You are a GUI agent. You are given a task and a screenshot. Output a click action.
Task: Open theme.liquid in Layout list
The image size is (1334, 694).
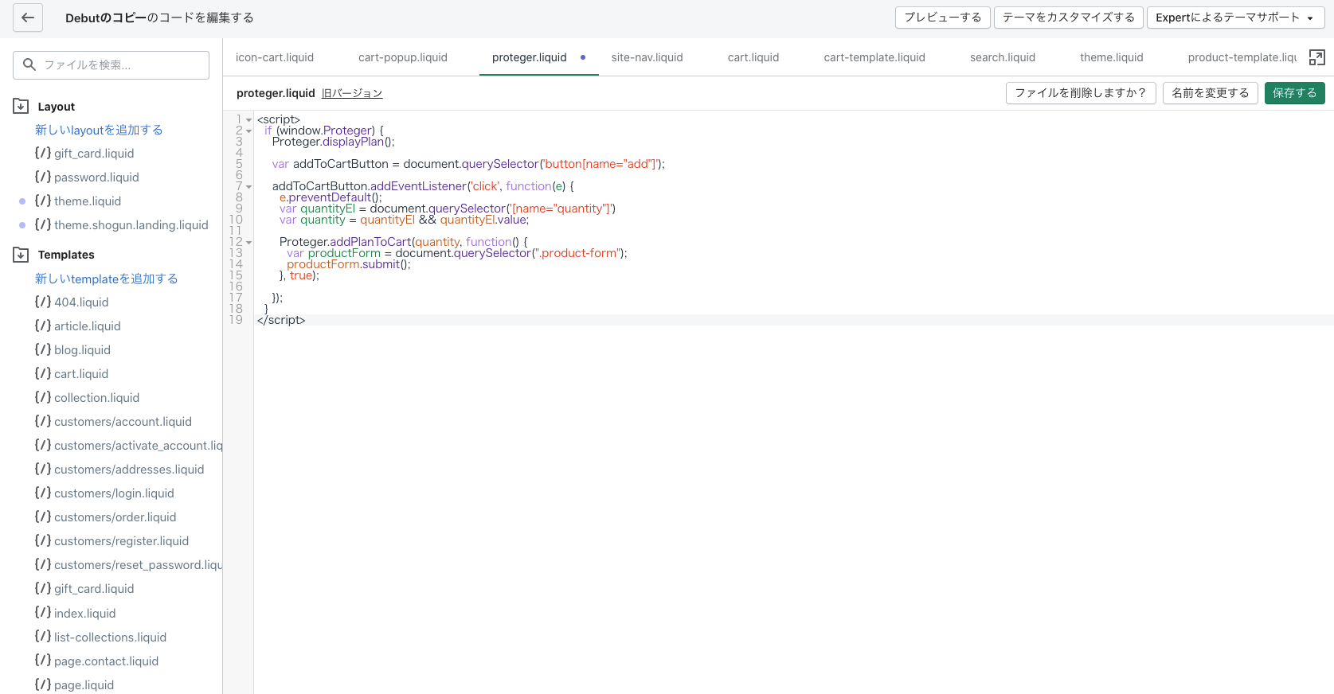(x=88, y=201)
